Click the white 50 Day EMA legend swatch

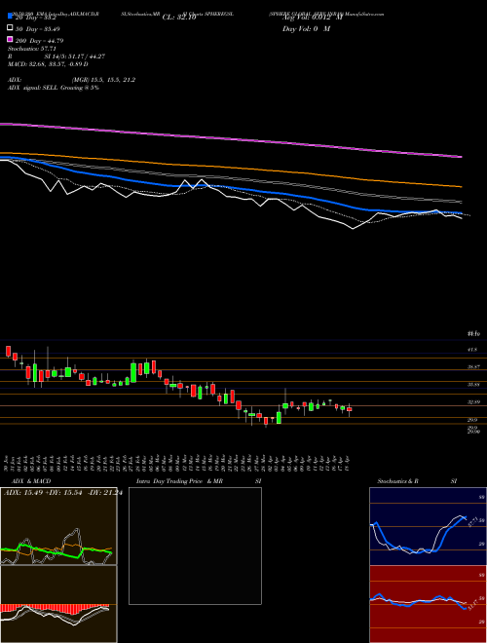tap(10, 28)
